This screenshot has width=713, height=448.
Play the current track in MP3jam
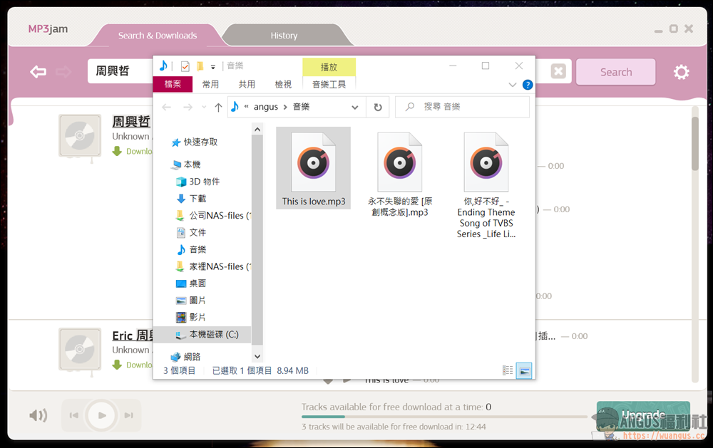[102, 415]
